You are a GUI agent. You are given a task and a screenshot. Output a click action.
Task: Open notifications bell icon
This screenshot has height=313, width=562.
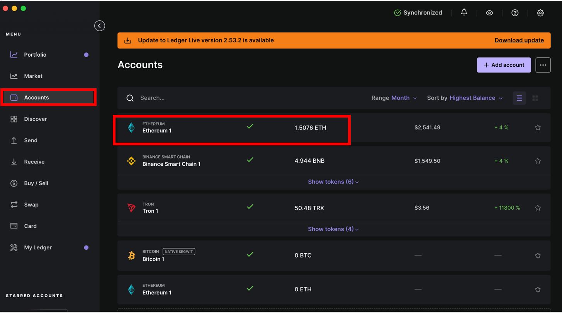[464, 12]
